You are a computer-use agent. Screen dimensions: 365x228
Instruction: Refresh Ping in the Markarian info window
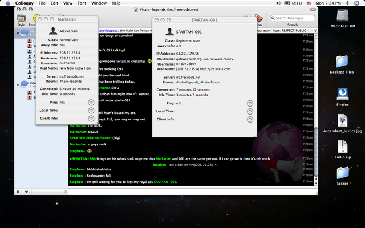pyautogui.click(x=91, y=102)
